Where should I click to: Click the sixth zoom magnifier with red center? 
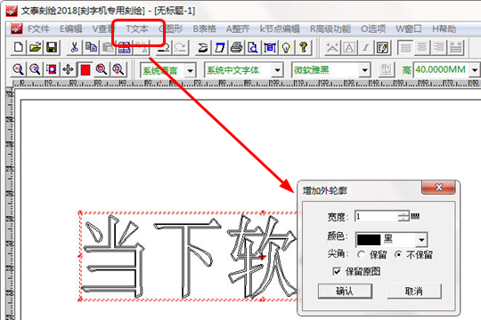point(102,70)
